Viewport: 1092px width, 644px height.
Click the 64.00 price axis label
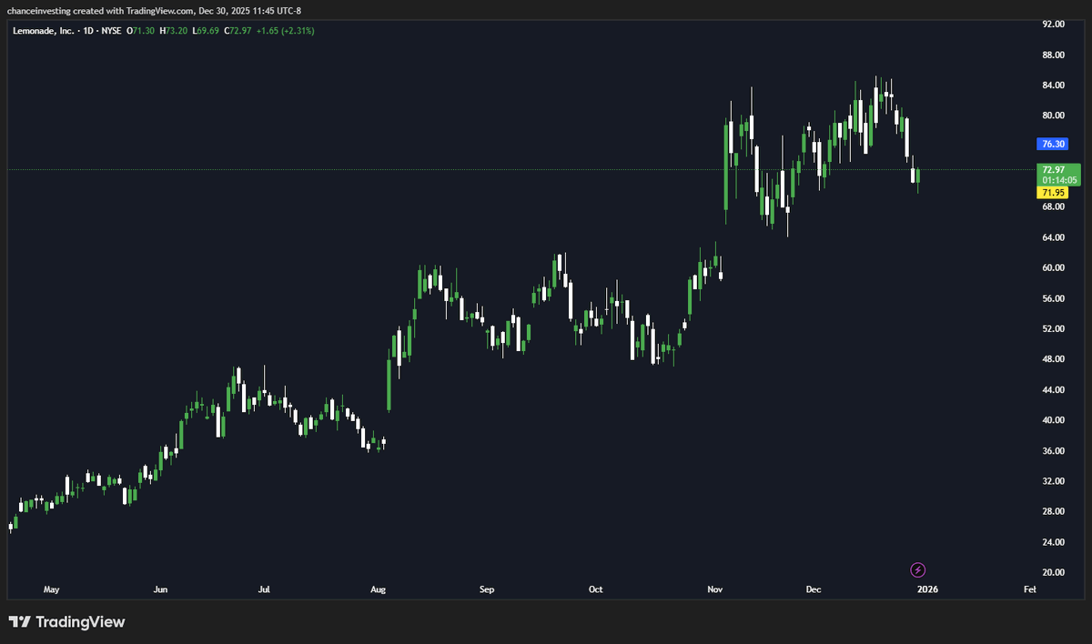coord(1054,237)
